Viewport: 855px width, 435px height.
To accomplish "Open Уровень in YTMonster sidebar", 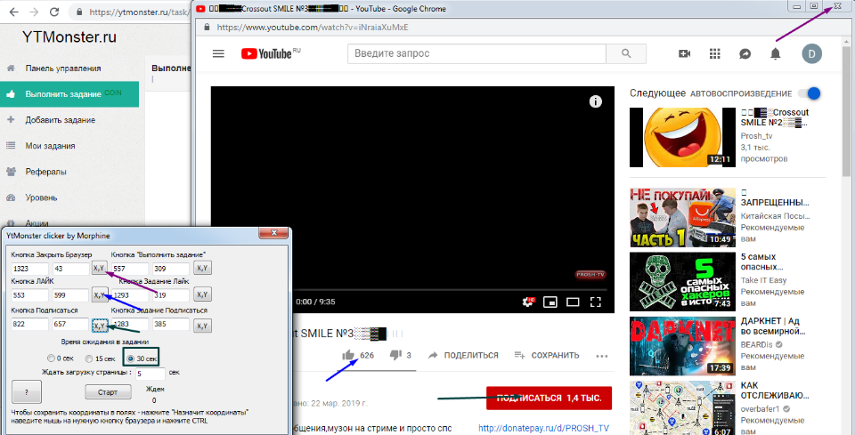I will (41, 197).
